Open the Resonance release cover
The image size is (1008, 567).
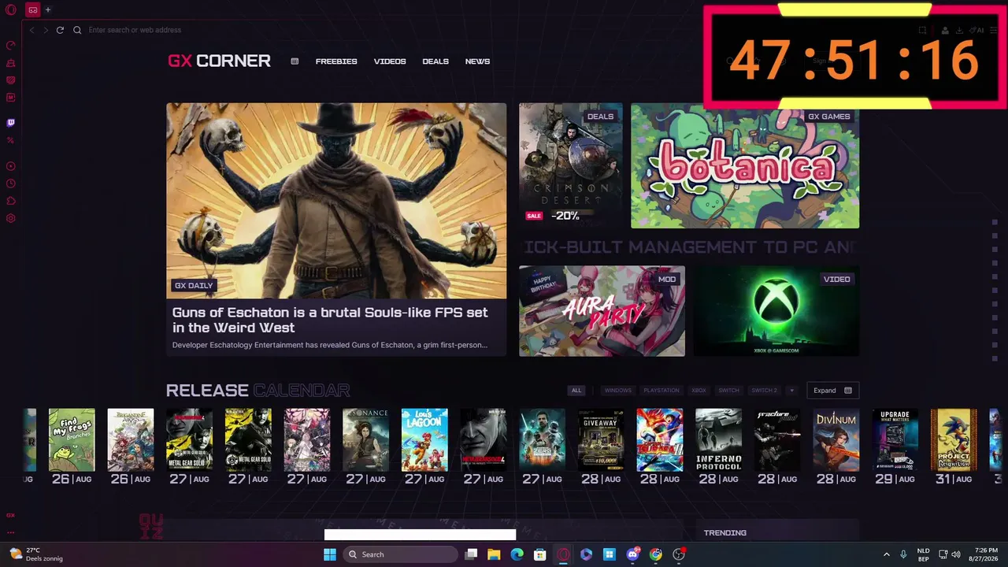tap(365, 440)
